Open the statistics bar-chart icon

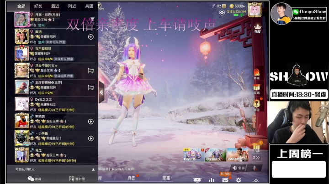tap(212, 180)
